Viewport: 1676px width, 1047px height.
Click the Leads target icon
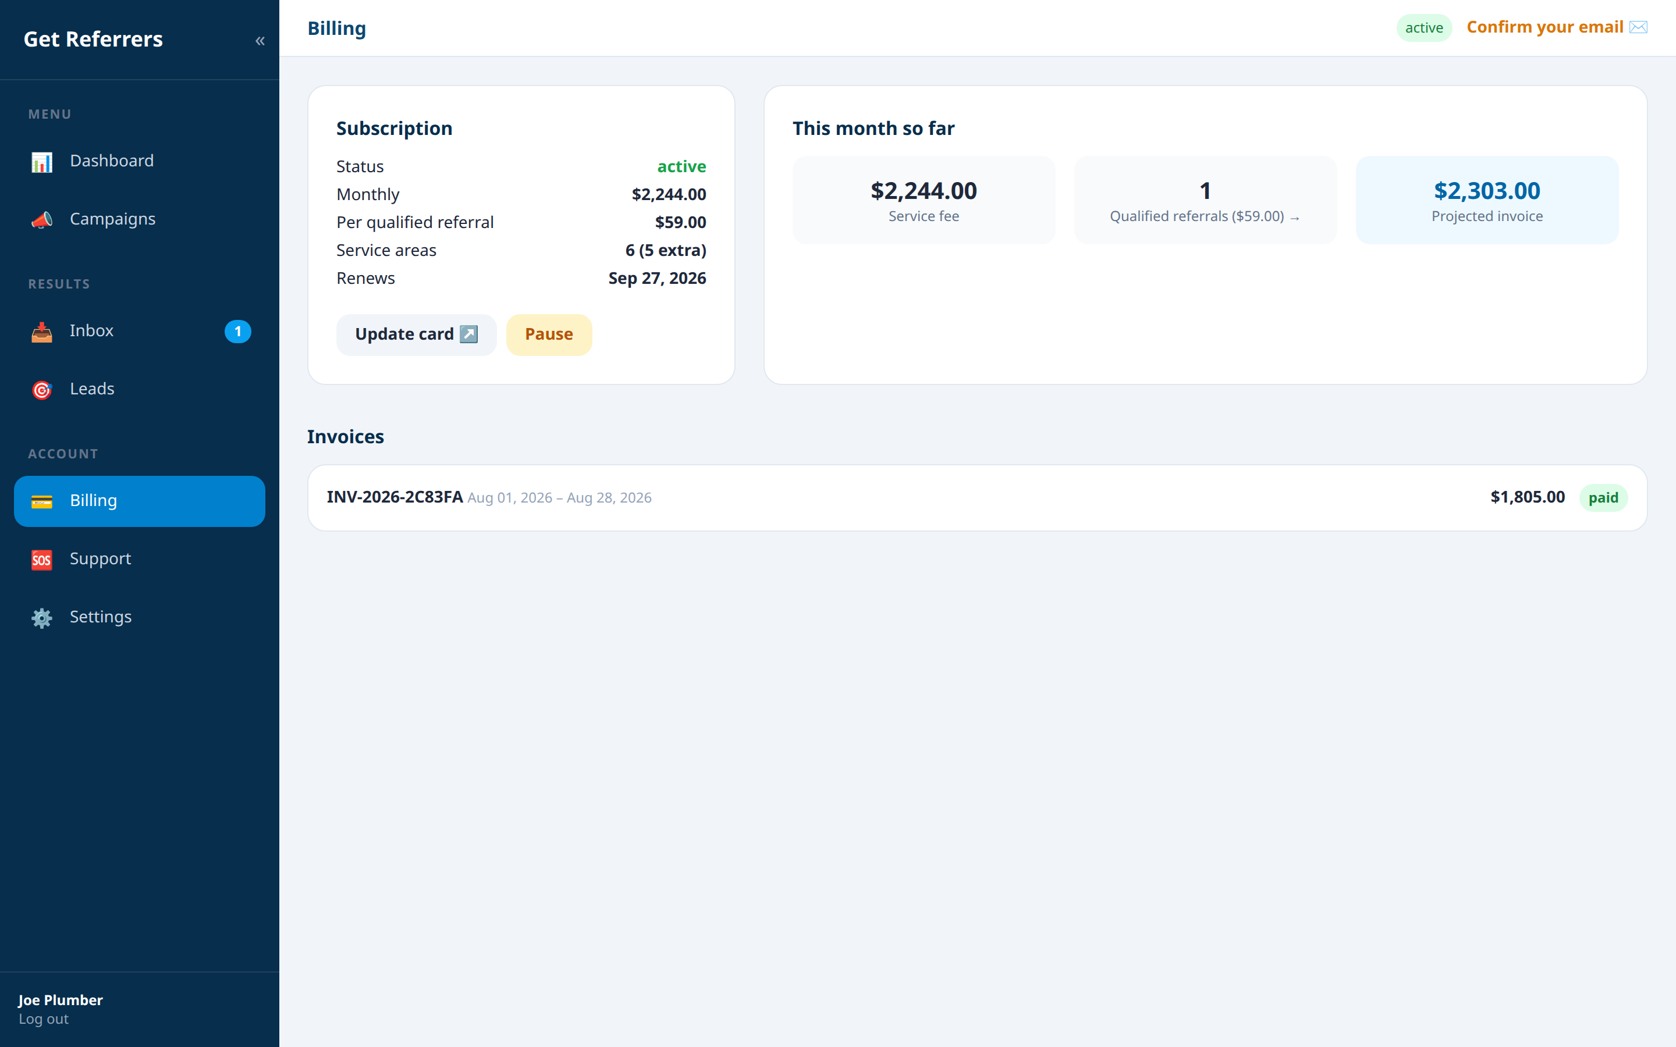click(x=41, y=390)
